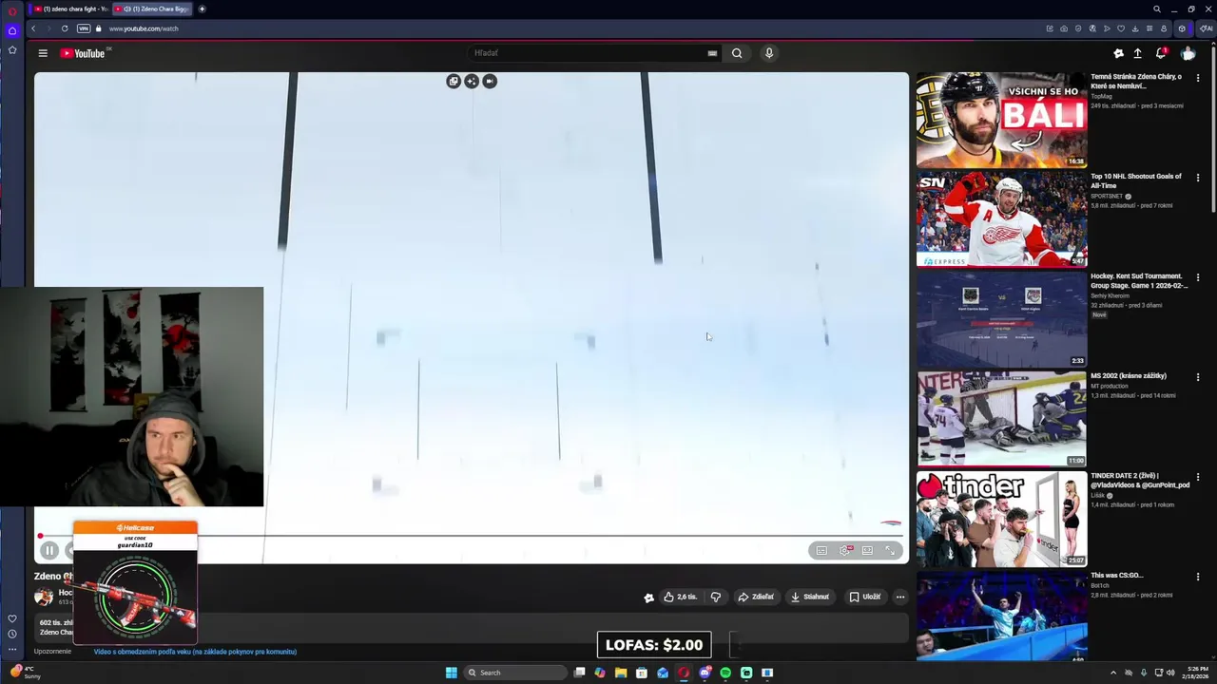Click the sparkle icon beside upload in YouTube header
Screen dimensions: 1217x684
1118,53
